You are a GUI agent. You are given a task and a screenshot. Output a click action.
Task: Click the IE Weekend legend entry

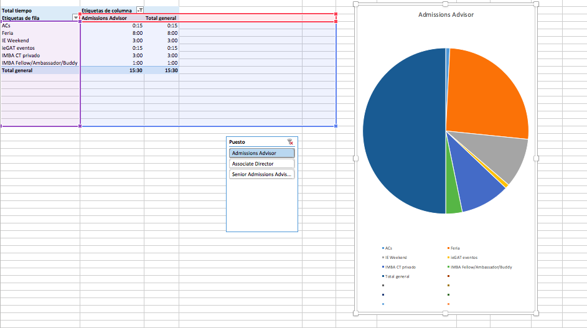pos(394,258)
